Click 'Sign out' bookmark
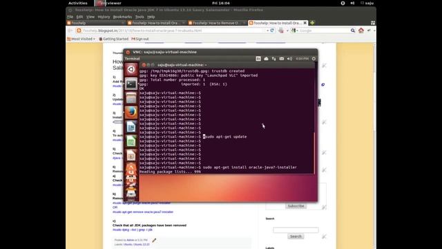The height and width of the screenshot is (249, 442). click(140, 39)
